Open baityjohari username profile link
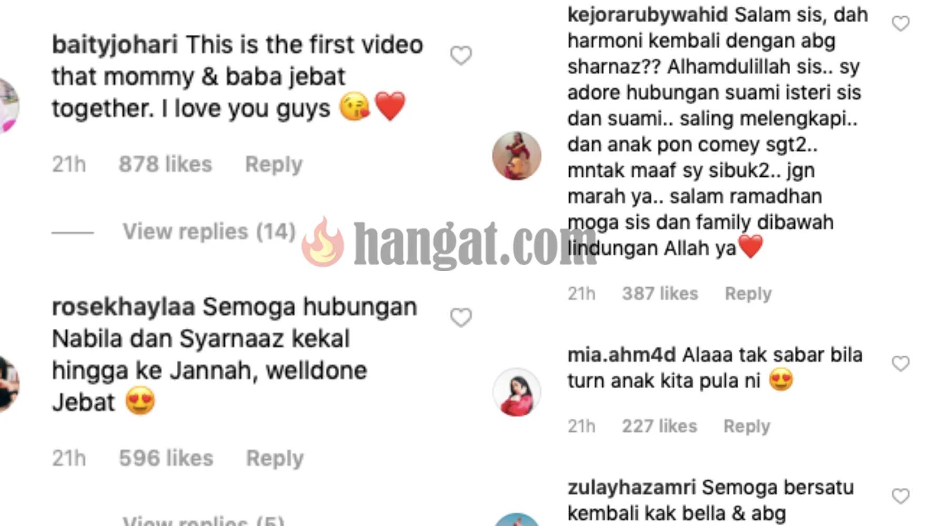This screenshot has width=947, height=526. (115, 44)
